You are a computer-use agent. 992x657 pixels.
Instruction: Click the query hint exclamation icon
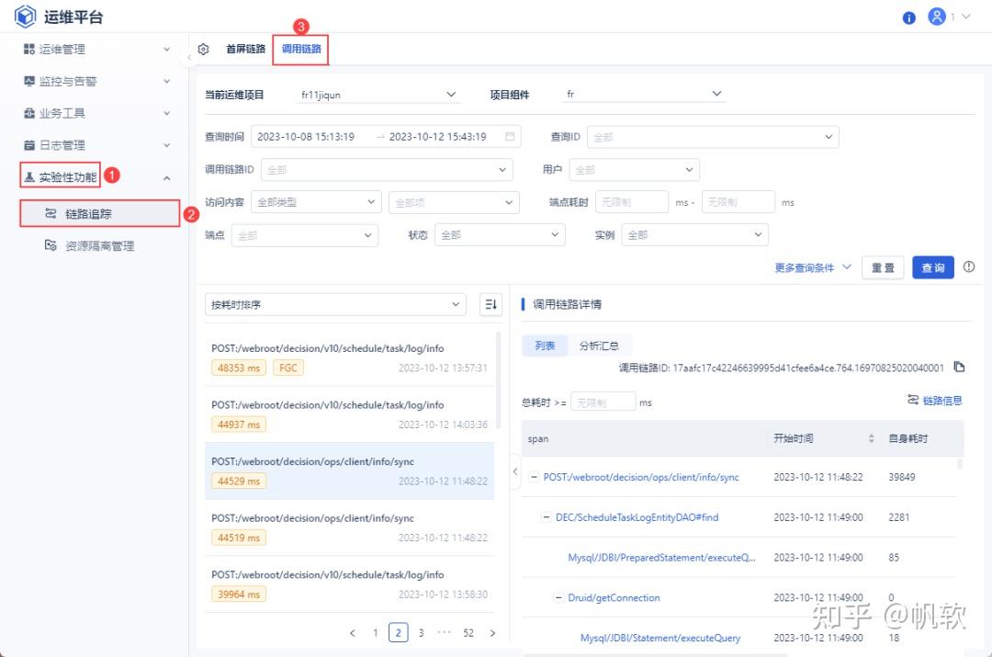pyautogui.click(x=969, y=266)
